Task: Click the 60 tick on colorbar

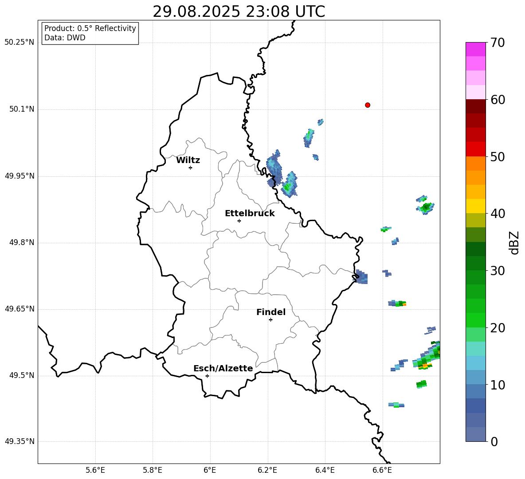Action: [x=498, y=100]
